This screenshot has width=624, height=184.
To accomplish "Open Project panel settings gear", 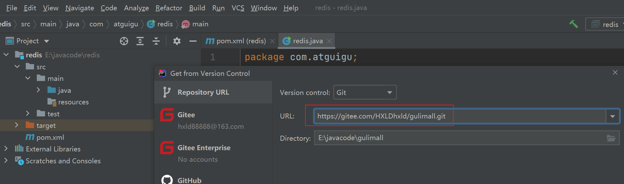I will point(177,41).
